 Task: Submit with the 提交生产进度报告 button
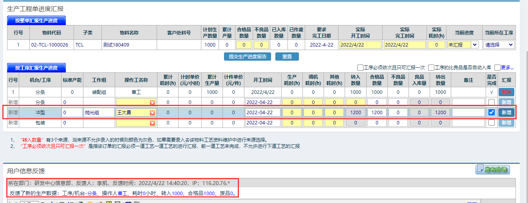pos(248,57)
